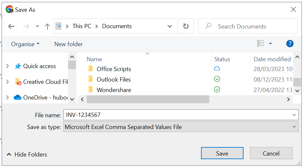Click New folder in the toolbar
This screenshot has width=303, height=167.
[68, 44]
